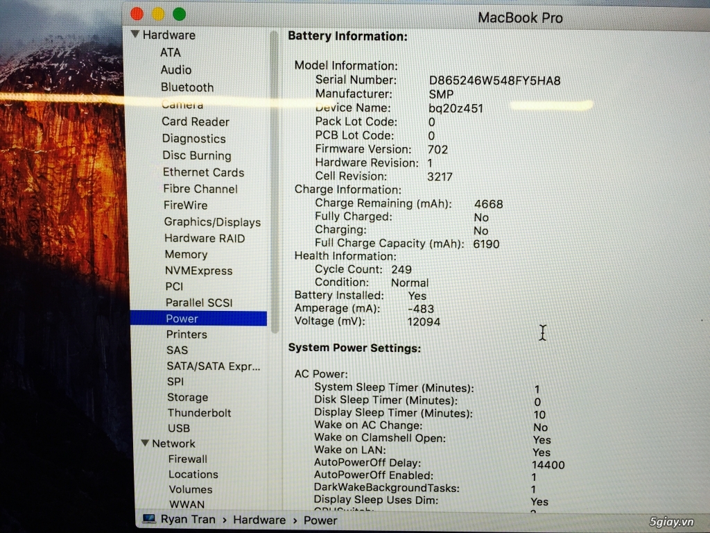The width and height of the screenshot is (710, 533).
Task: View Storage information
Action: click(187, 398)
